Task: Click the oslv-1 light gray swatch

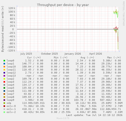Action: (4, 109)
